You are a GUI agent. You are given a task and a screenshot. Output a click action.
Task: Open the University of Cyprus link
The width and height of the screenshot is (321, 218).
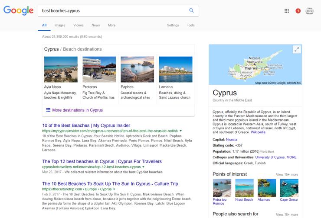(x=270, y=157)
